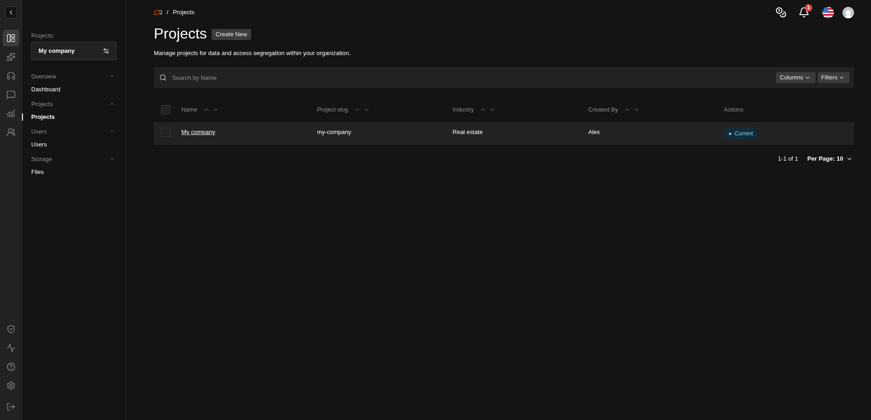
Task: Open the notifications bell
Action: click(x=804, y=12)
